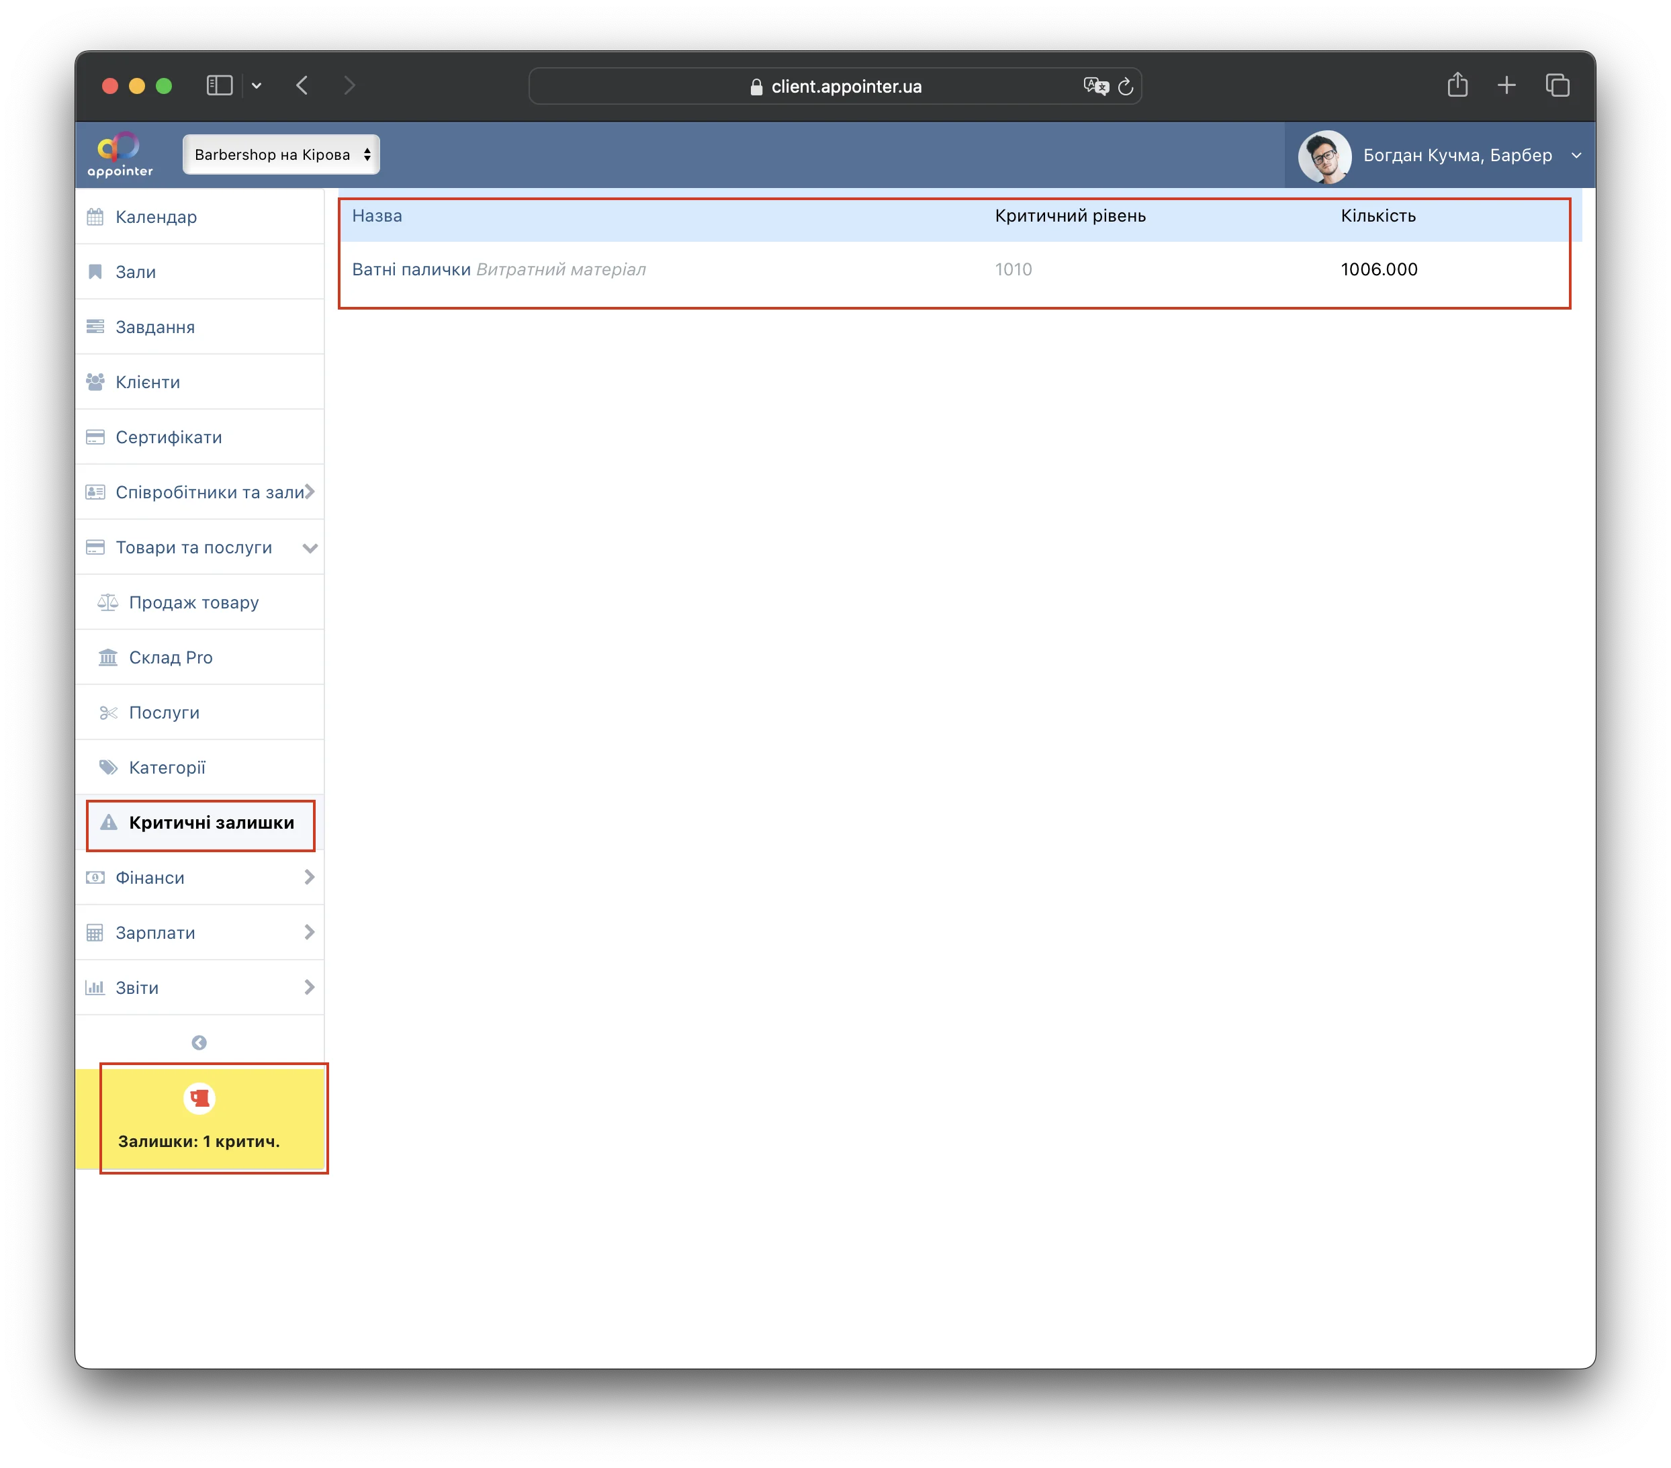Open Safari tab group dropdown arrow

tap(257, 86)
